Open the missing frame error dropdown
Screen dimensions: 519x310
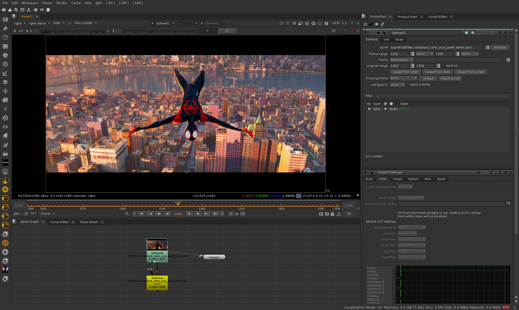click(x=404, y=79)
